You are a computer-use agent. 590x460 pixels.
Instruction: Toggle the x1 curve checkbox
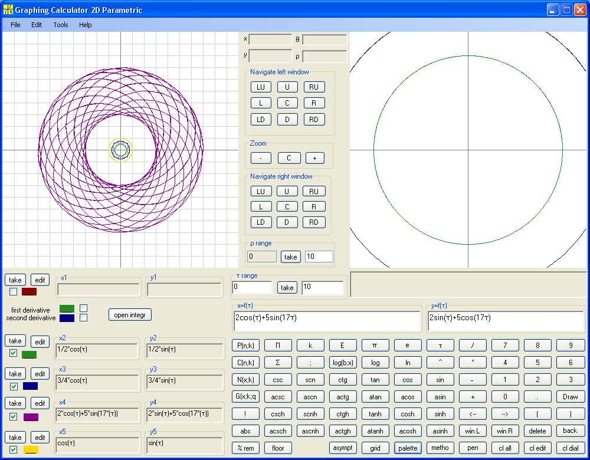point(13,291)
